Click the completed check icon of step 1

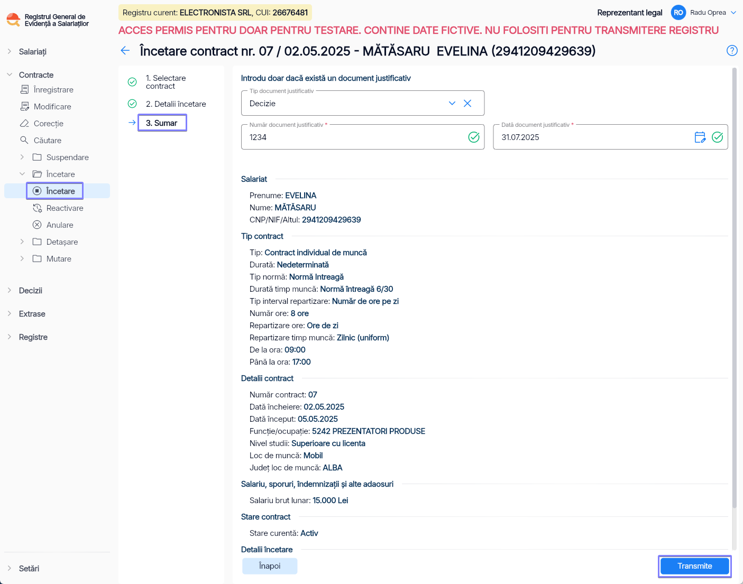[132, 82]
